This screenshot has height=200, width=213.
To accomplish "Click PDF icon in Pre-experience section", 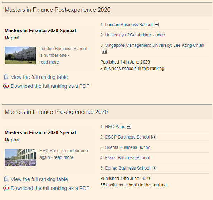I will (x=6, y=188).
